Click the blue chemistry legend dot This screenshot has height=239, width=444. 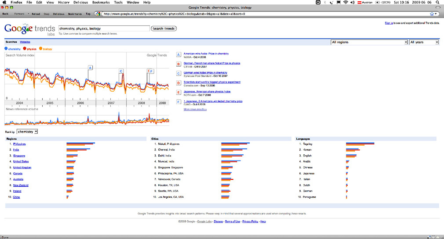[6, 49]
